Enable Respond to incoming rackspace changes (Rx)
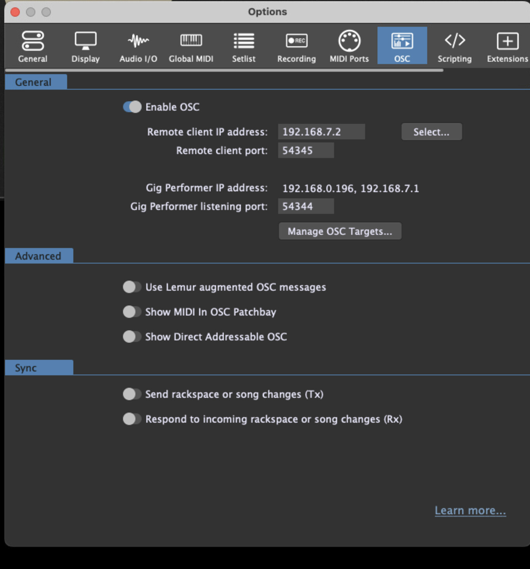The height and width of the screenshot is (569, 530). click(x=132, y=419)
